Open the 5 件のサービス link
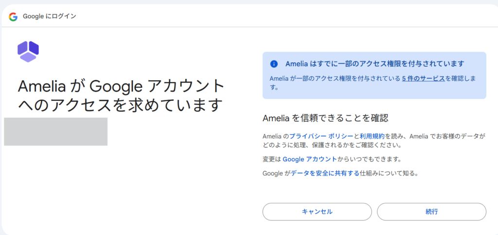 [423, 78]
